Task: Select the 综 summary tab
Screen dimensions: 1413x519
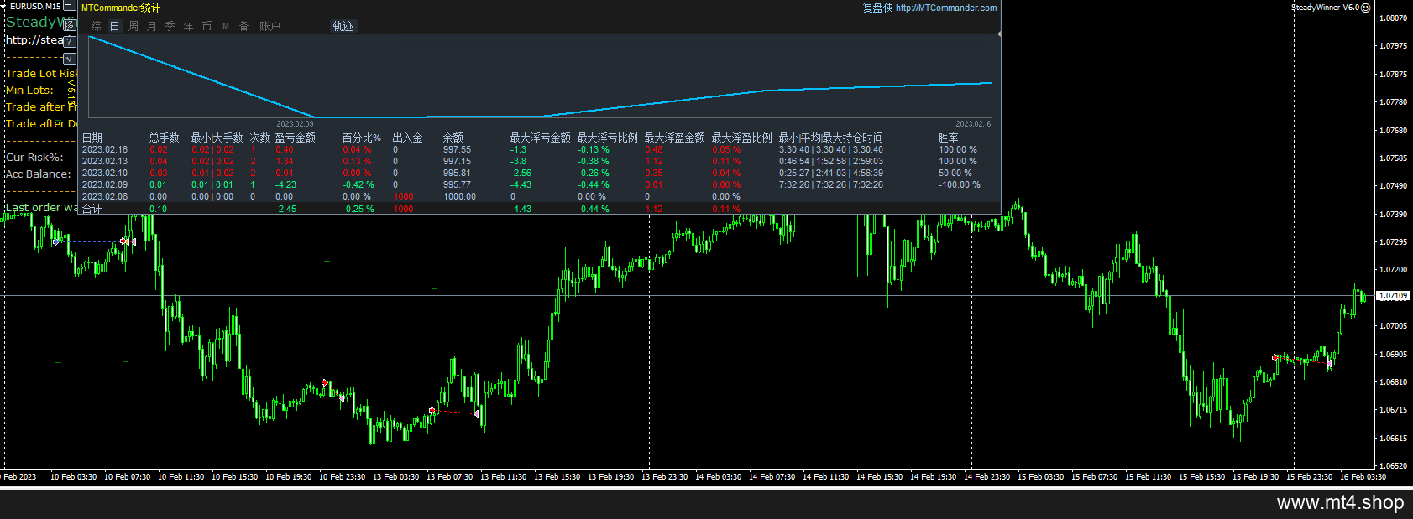Action: (97, 26)
